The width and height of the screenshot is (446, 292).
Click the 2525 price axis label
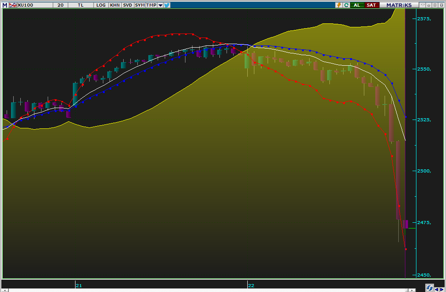click(x=424, y=120)
